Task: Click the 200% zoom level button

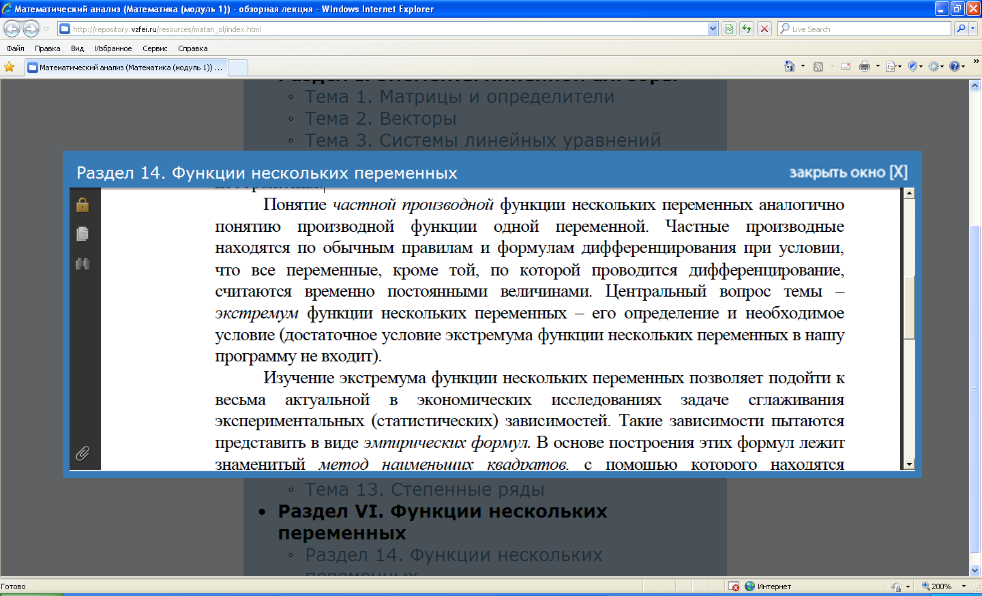Action: 936,586
